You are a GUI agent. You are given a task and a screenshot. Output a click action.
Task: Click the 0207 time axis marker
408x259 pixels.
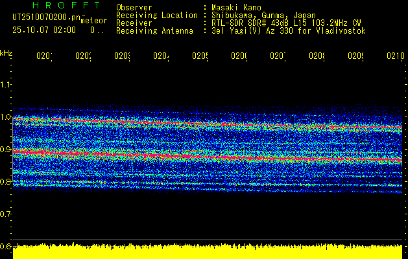coord(278,56)
